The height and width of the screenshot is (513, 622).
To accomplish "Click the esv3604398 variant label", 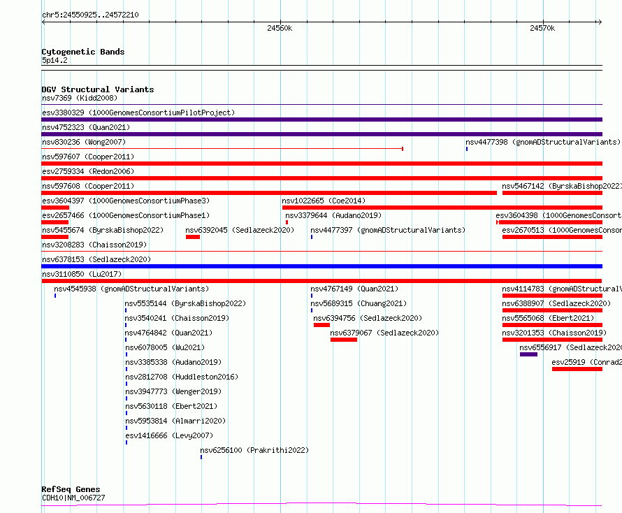I will (x=558, y=215).
